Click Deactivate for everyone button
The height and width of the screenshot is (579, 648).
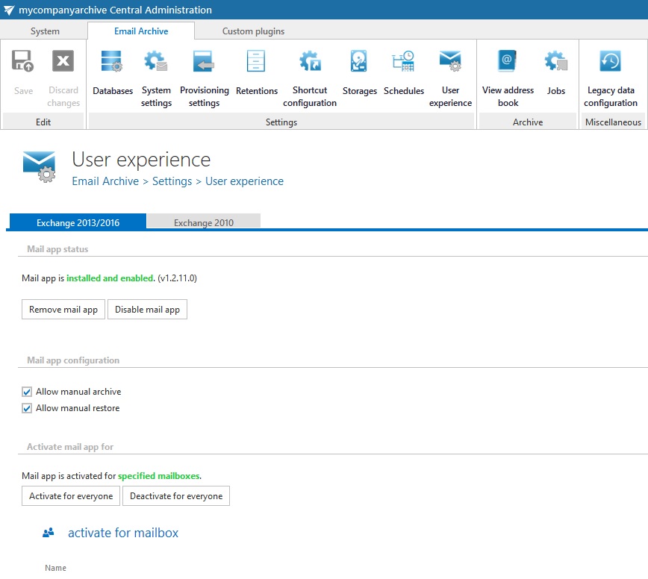(176, 496)
